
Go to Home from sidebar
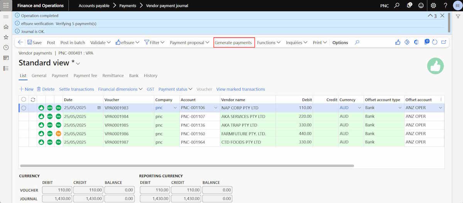click(x=6, y=27)
